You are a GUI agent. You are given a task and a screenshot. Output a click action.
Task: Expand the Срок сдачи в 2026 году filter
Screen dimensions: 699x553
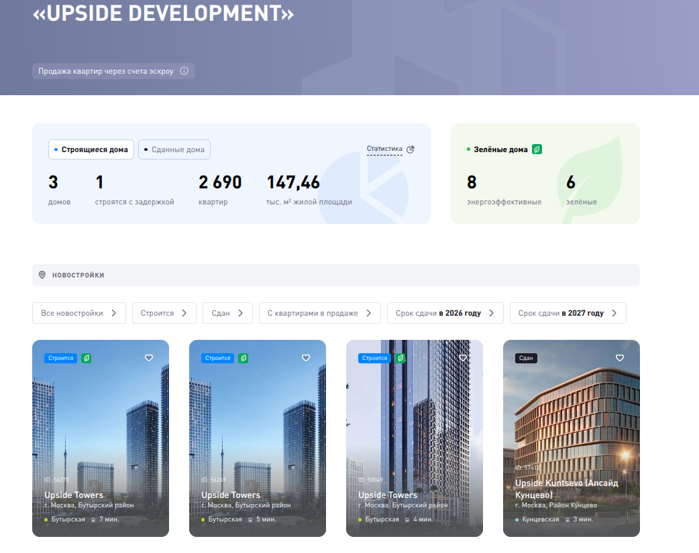pos(492,313)
